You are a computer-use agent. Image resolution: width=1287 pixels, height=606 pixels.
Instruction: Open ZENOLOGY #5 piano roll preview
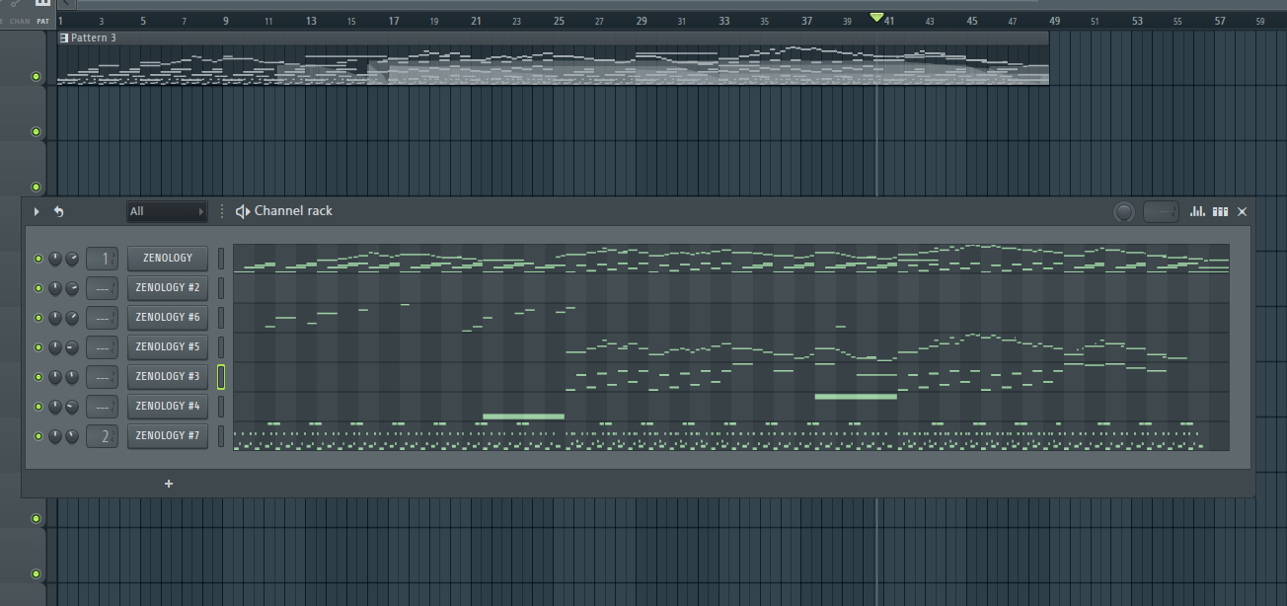(x=731, y=347)
